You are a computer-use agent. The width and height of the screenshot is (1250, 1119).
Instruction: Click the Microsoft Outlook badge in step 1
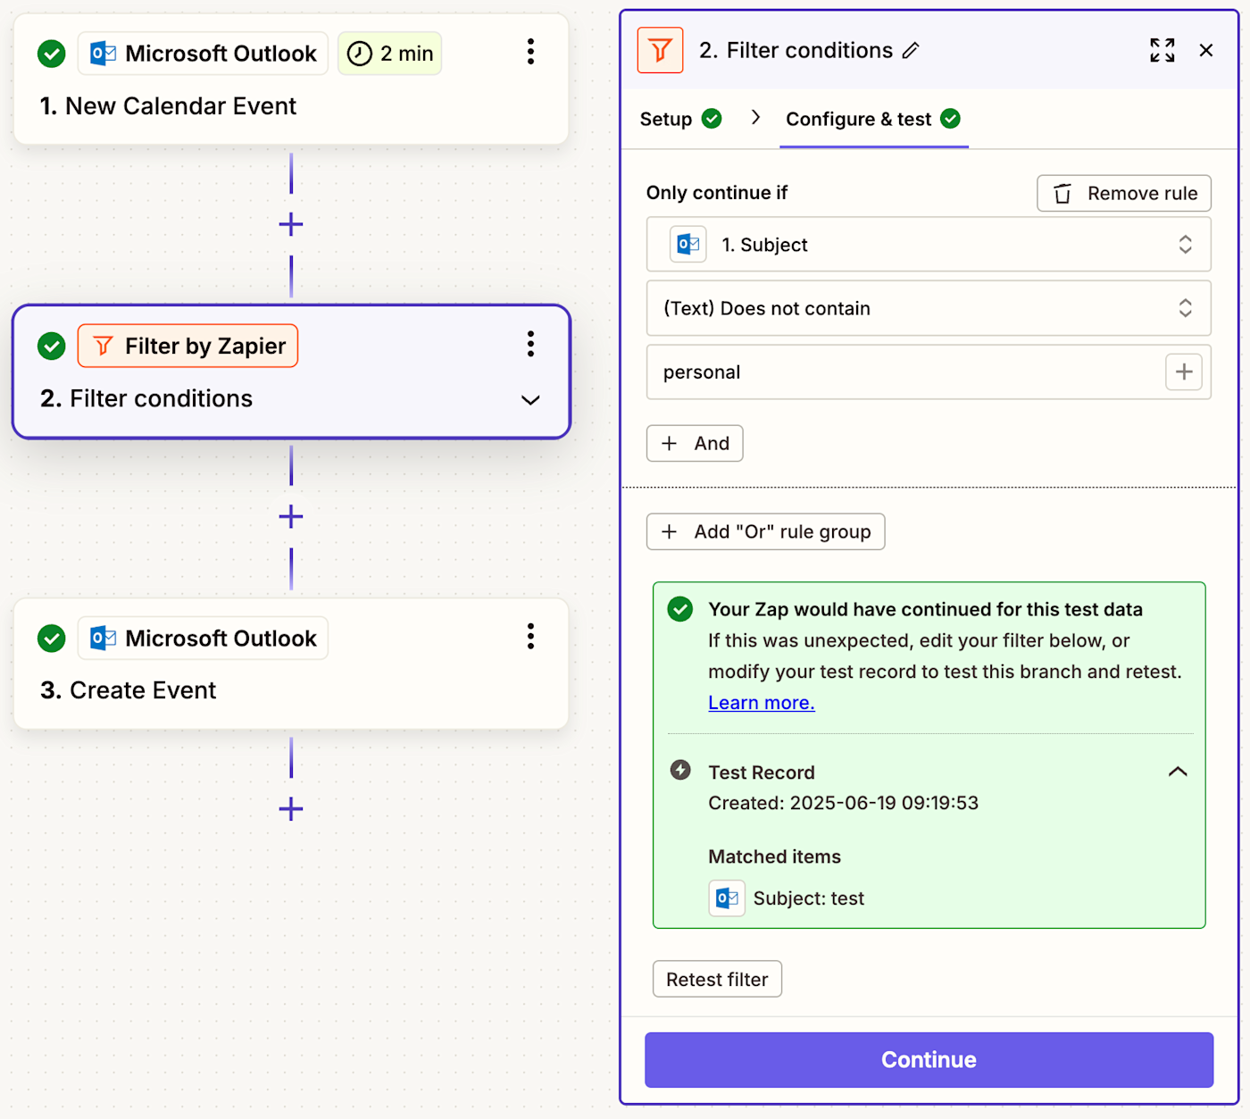[203, 54]
